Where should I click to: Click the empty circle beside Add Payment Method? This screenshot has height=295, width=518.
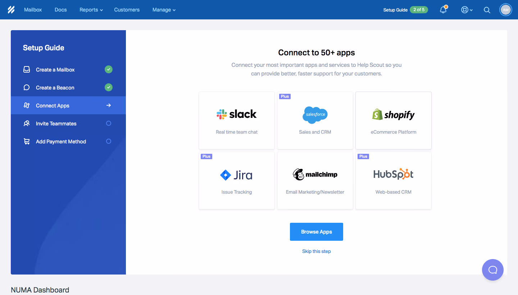[x=109, y=141]
